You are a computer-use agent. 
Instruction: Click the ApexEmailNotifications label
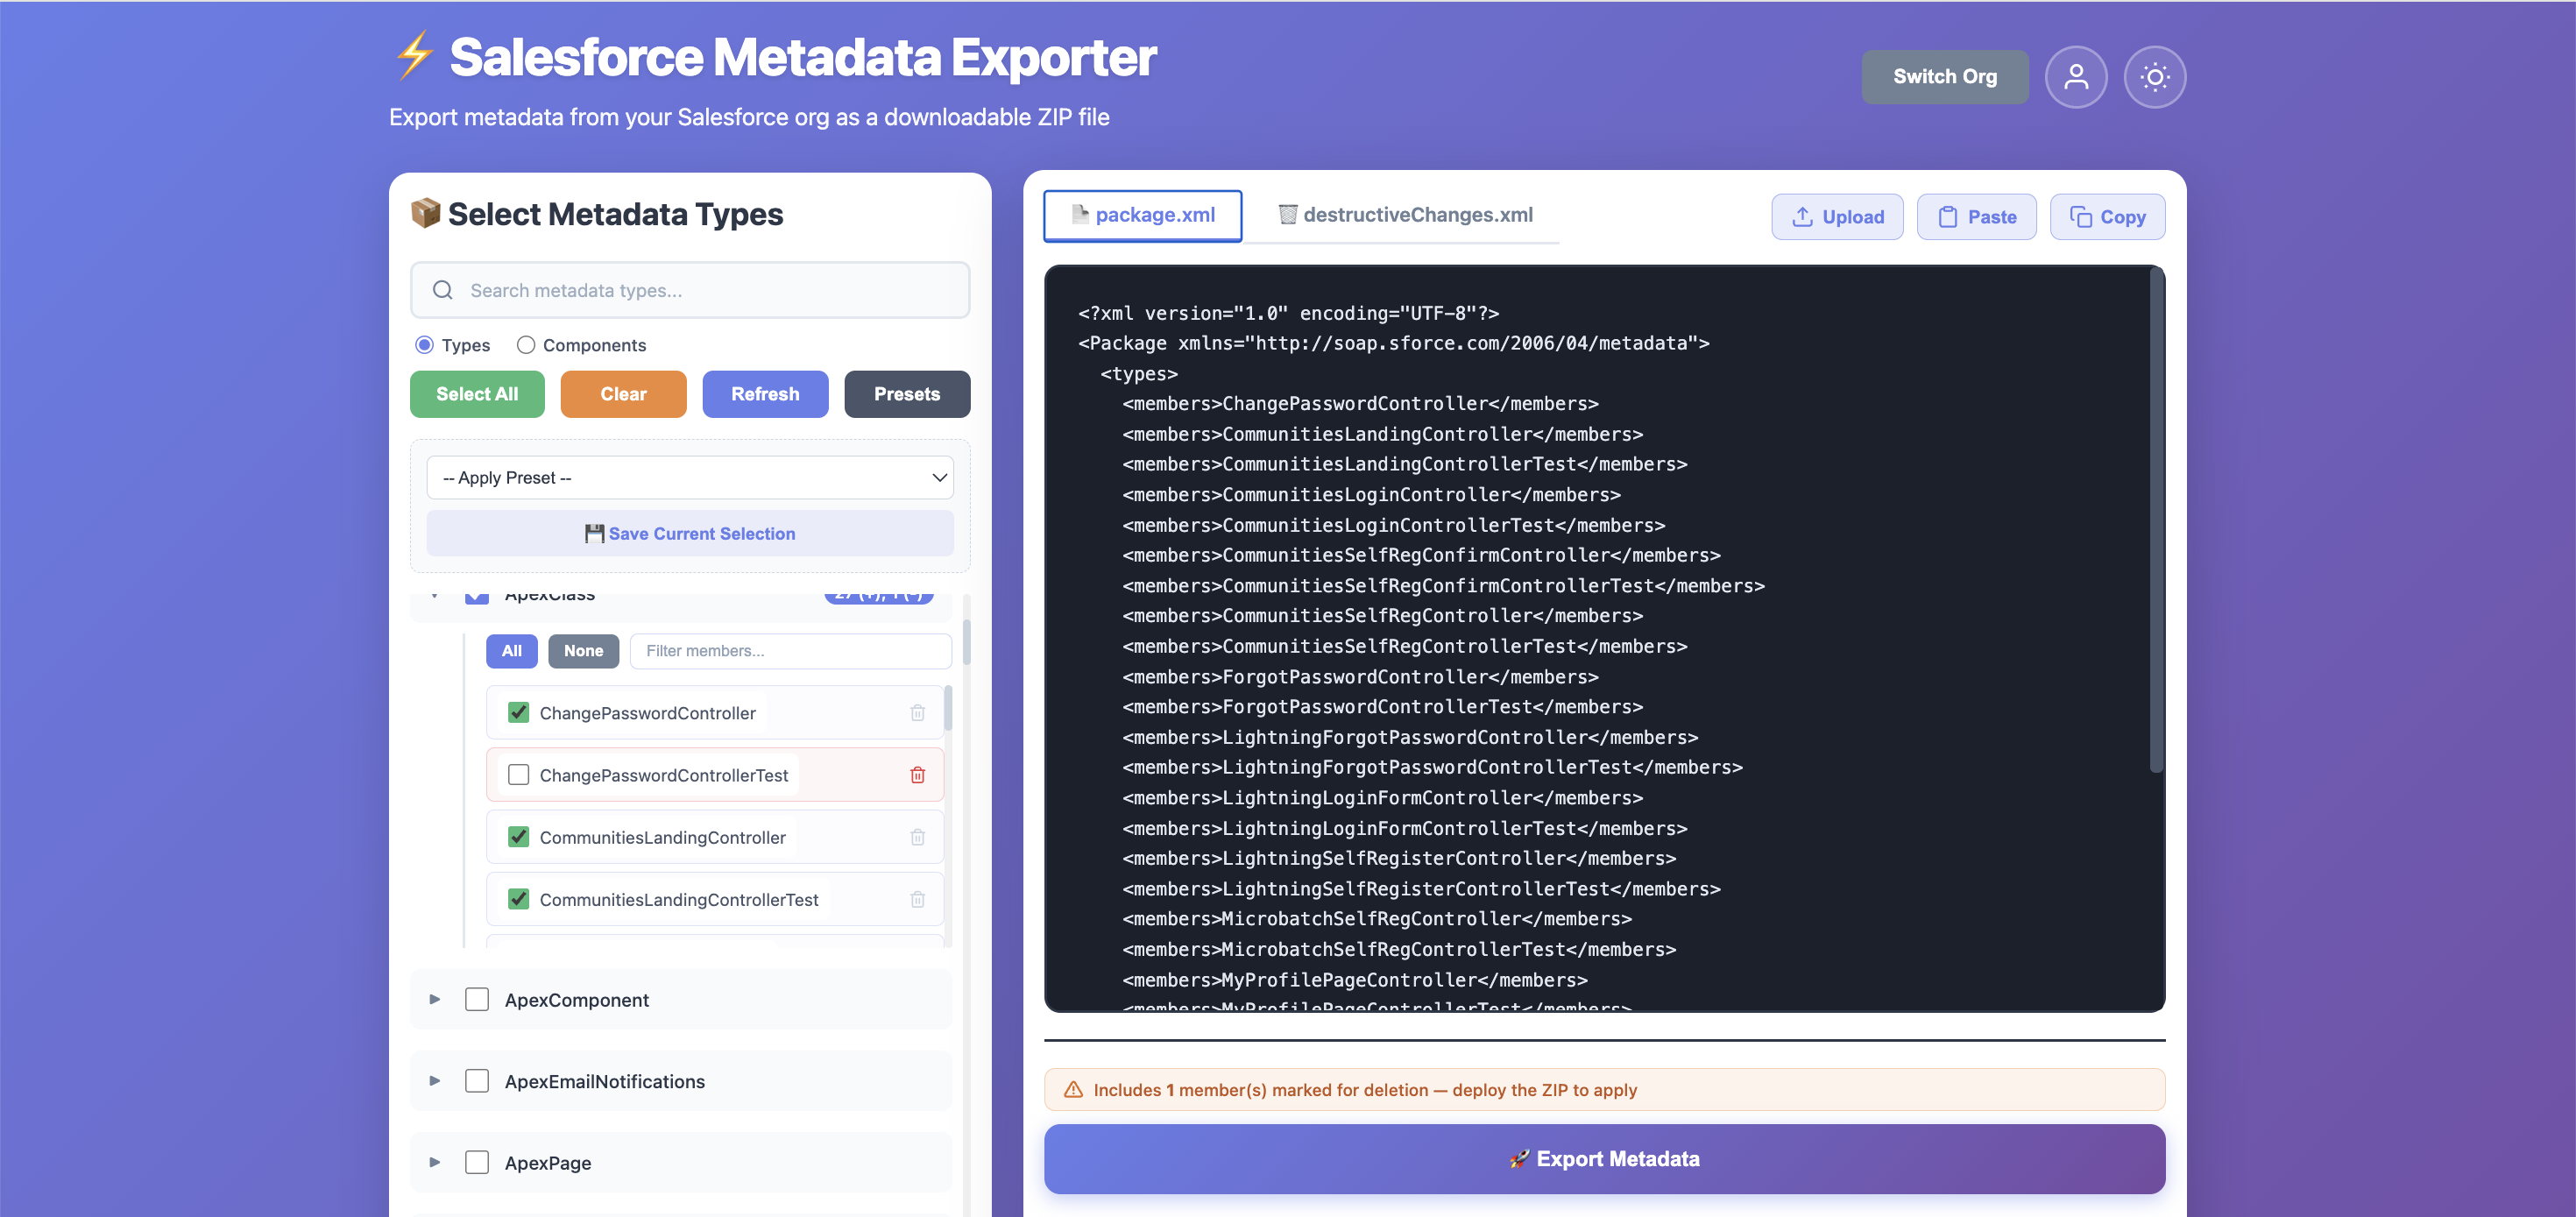(x=605, y=1081)
